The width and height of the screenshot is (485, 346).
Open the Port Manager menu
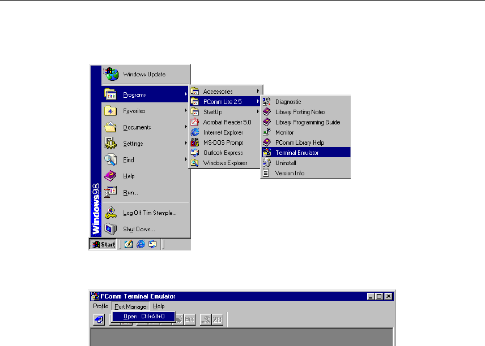(131, 306)
